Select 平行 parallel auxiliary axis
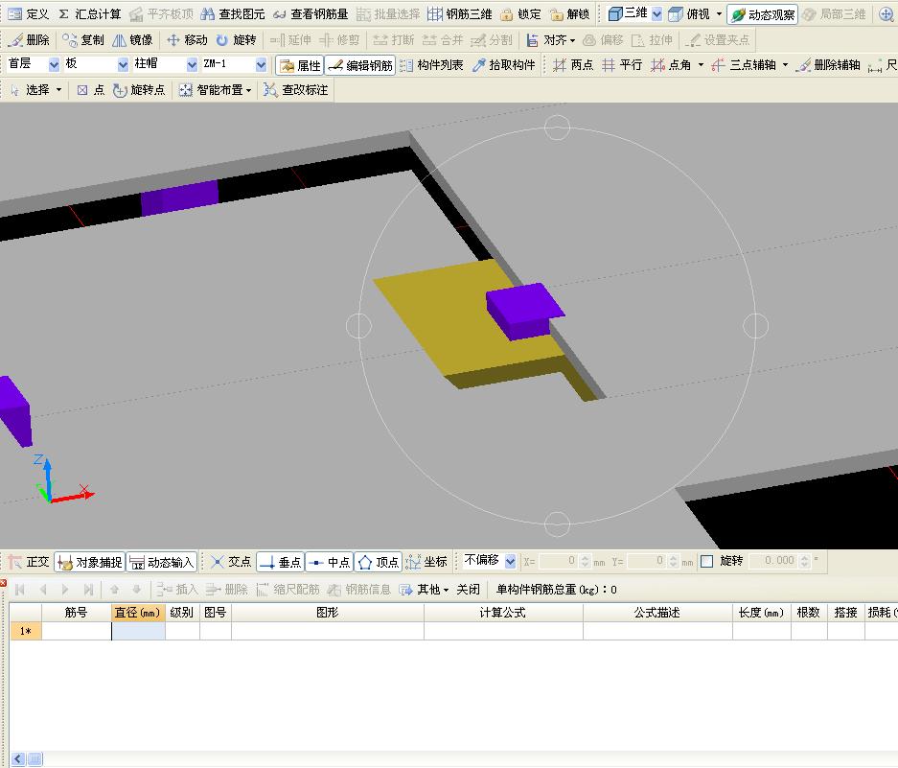Screen dimensions: 898x768 click(622, 65)
